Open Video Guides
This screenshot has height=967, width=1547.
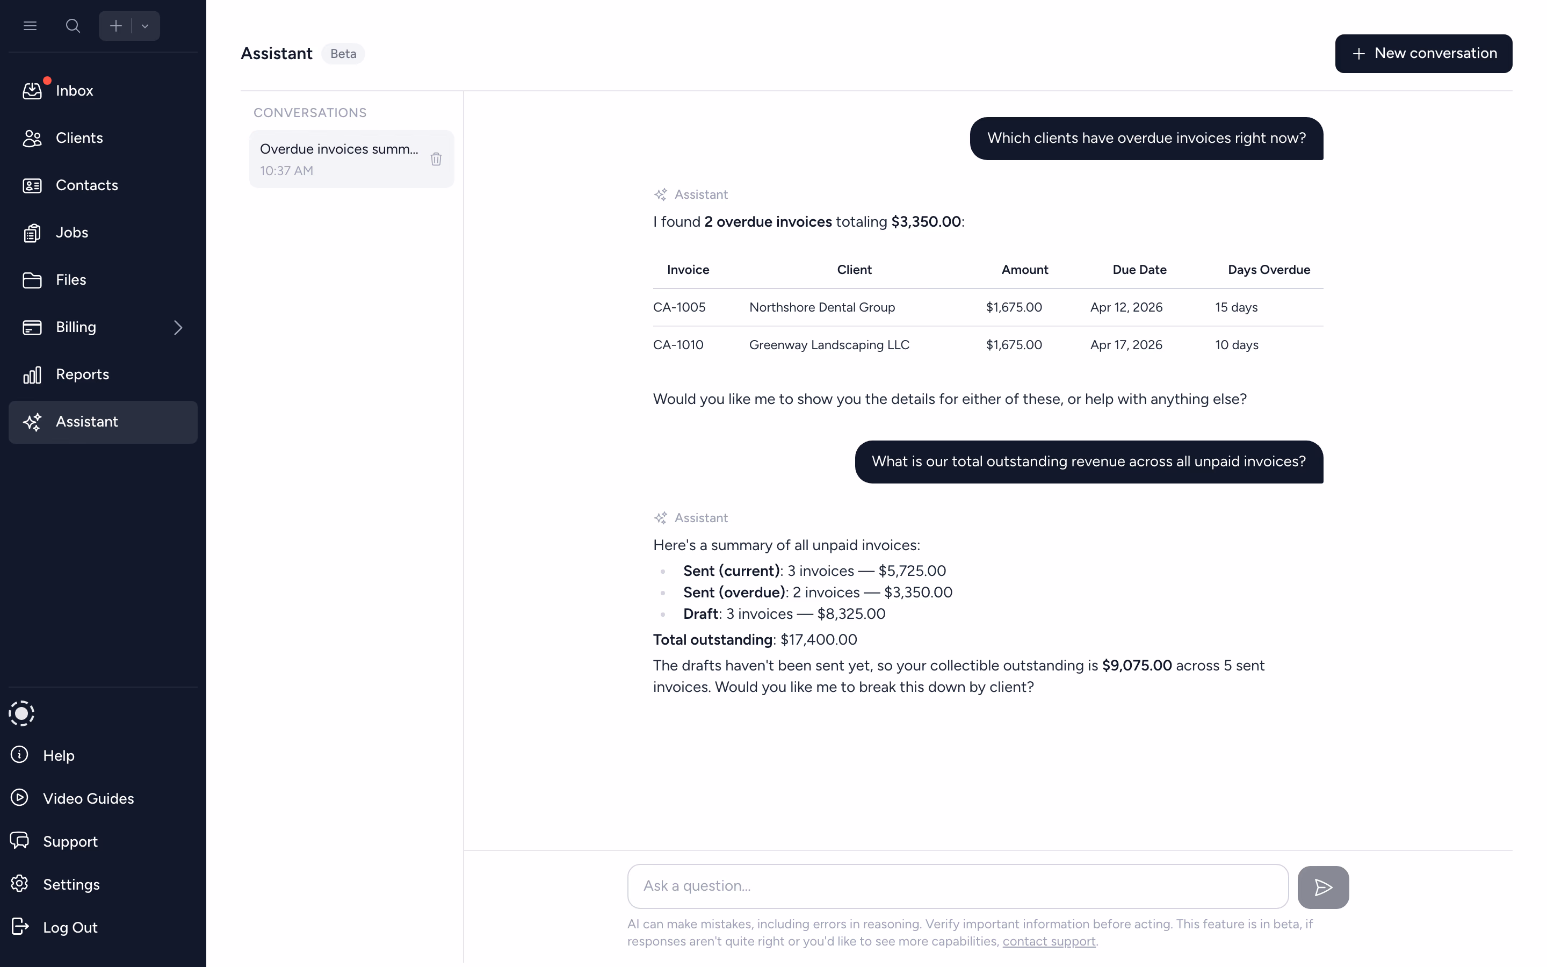tap(88, 798)
